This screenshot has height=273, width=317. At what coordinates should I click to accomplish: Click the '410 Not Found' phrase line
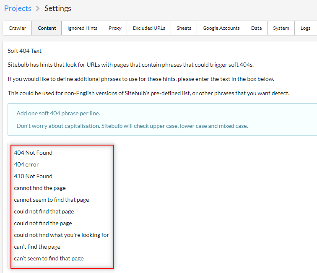[33, 176]
